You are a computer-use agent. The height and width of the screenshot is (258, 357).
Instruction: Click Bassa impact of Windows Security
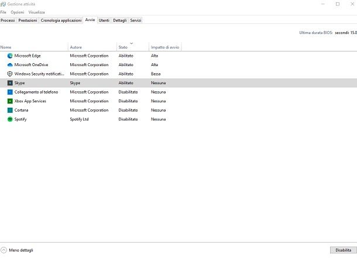tap(156, 74)
